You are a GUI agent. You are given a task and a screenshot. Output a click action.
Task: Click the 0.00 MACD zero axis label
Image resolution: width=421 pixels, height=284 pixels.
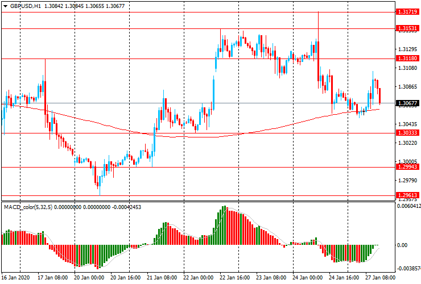[x=402, y=245]
